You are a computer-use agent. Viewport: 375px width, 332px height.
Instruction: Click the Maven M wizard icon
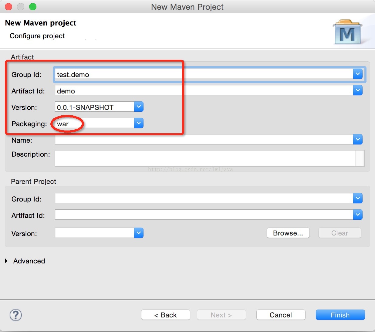347,32
